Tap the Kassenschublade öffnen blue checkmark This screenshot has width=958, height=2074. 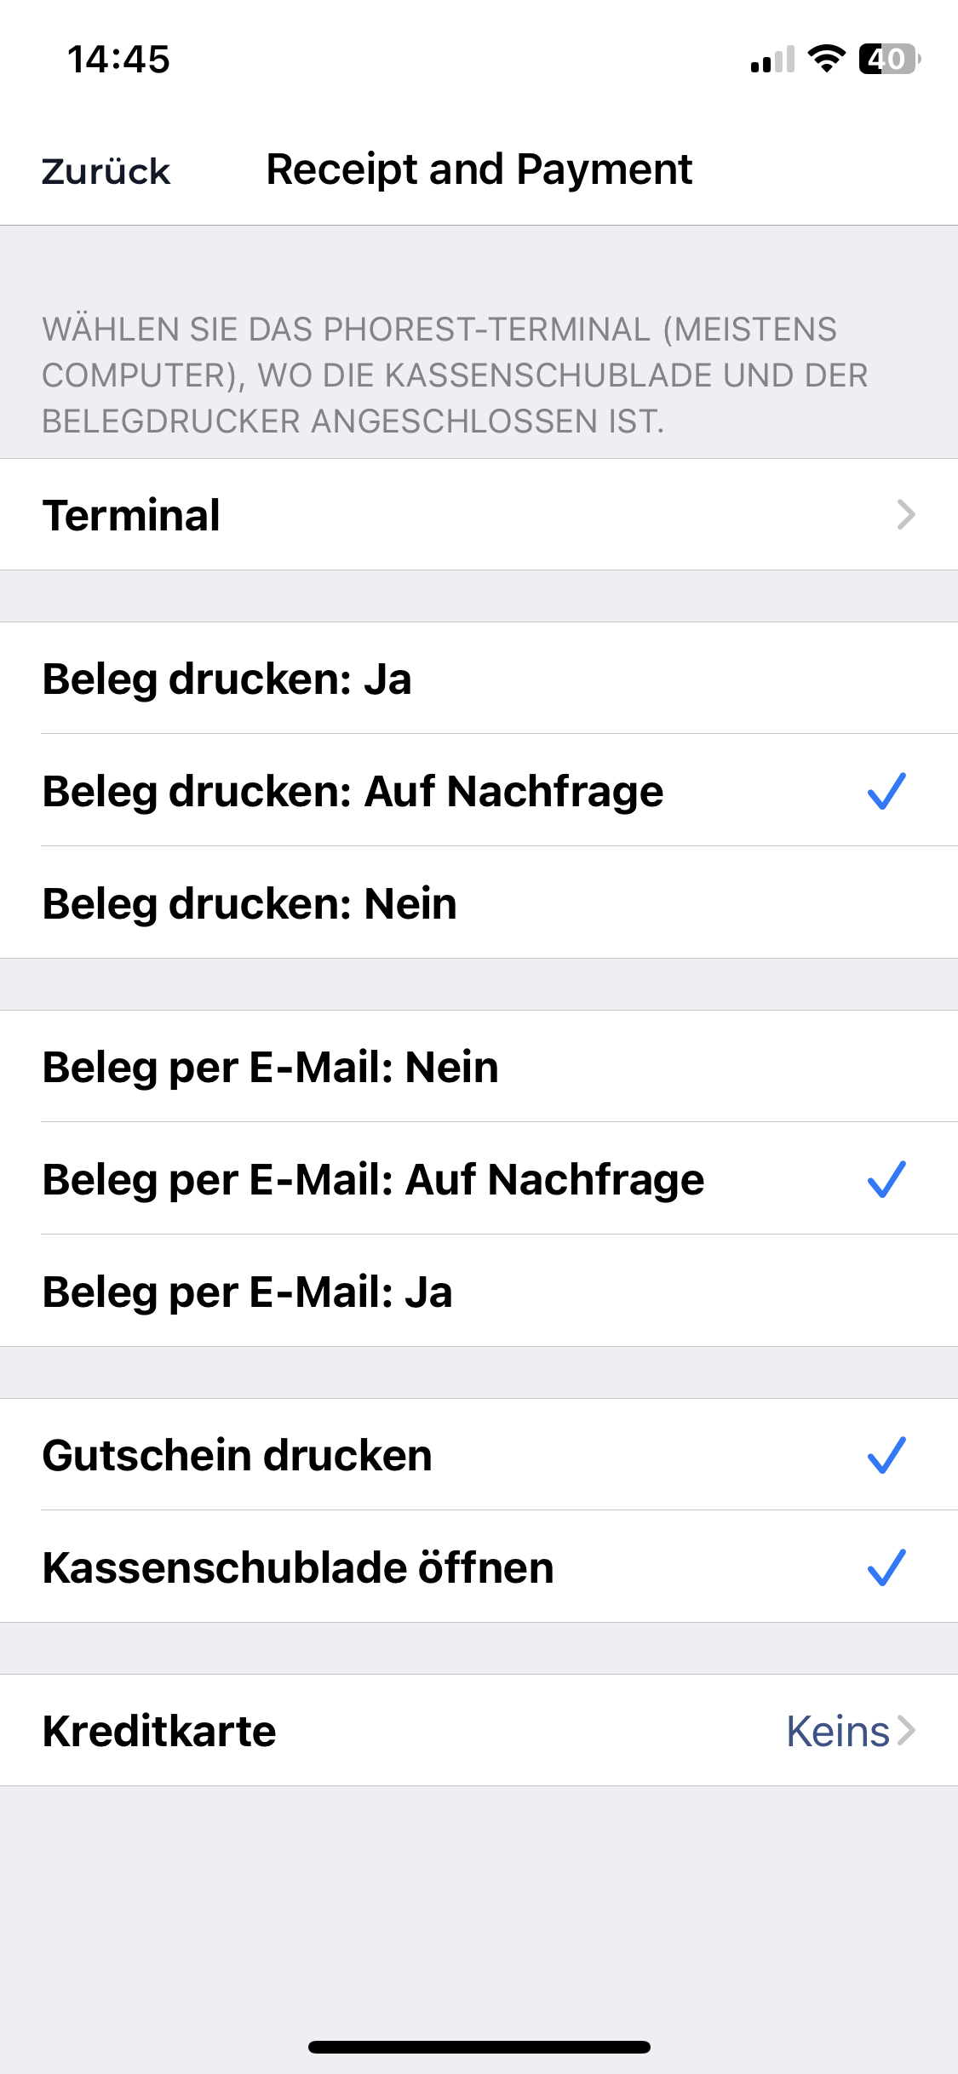886,1567
